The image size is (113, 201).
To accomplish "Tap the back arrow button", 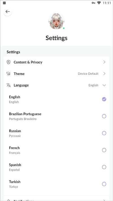I will tap(8, 12).
